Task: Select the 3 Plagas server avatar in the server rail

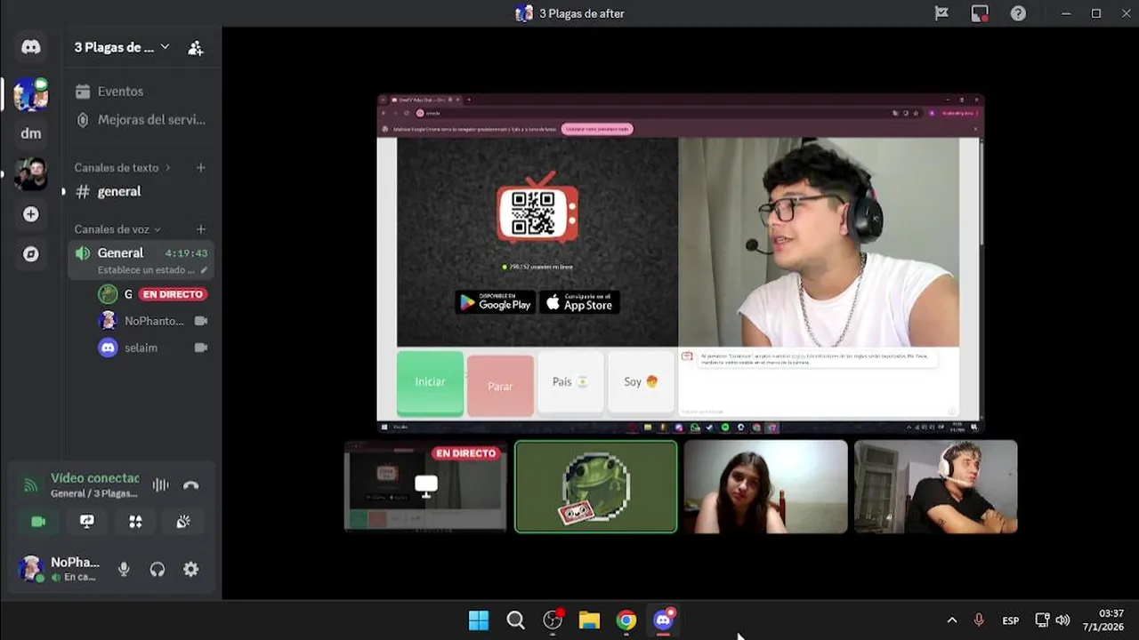Action: click(x=31, y=93)
